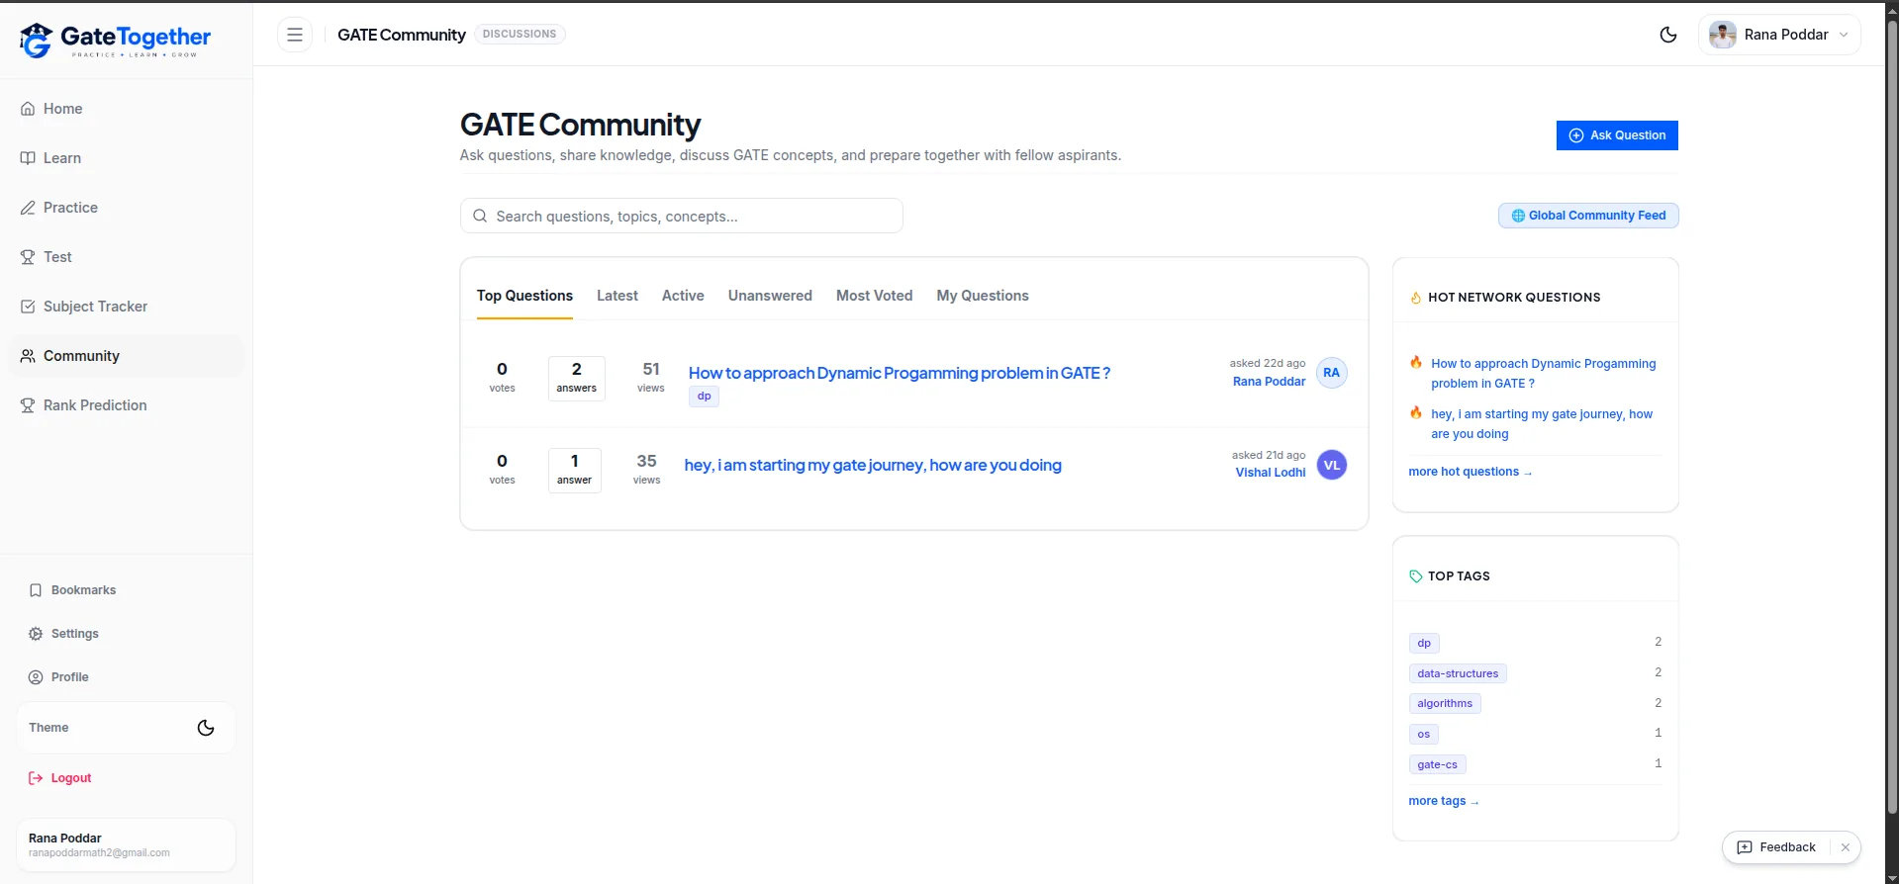Open Settings from the sidebar

pos(126,634)
